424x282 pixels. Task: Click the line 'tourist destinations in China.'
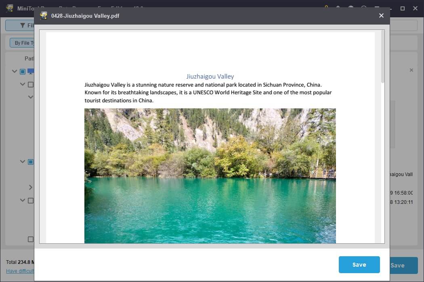click(x=119, y=100)
